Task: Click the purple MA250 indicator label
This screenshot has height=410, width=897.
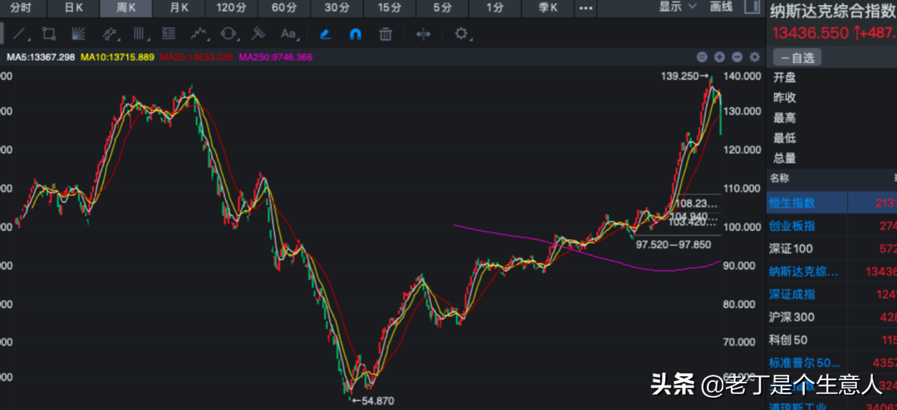Action: [276, 57]
